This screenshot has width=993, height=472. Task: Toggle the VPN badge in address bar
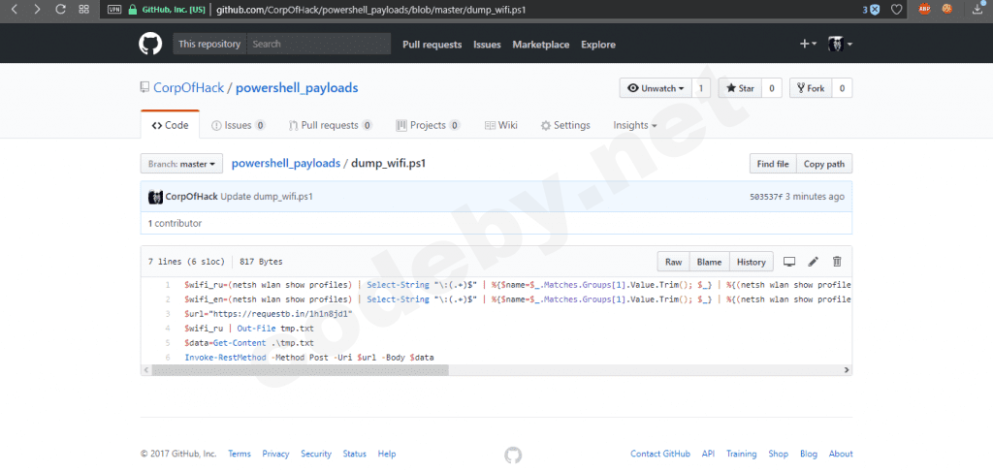point(114,10)
